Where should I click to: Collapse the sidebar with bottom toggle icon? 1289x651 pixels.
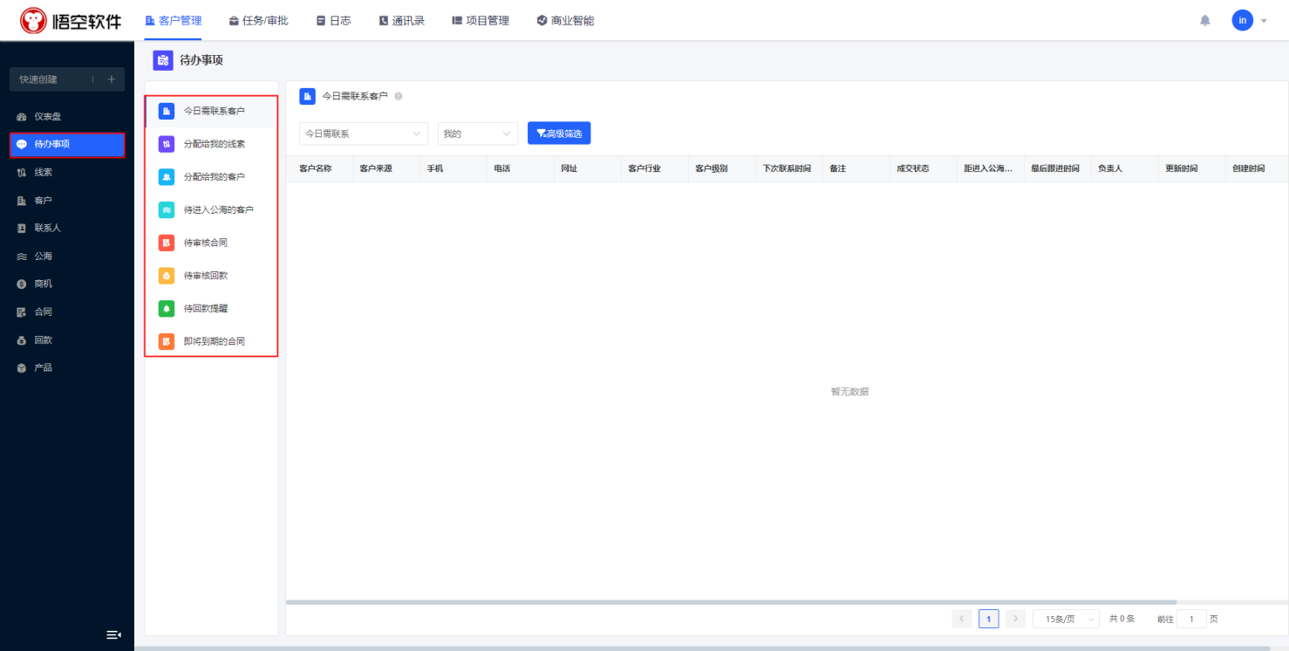[113, 634]
